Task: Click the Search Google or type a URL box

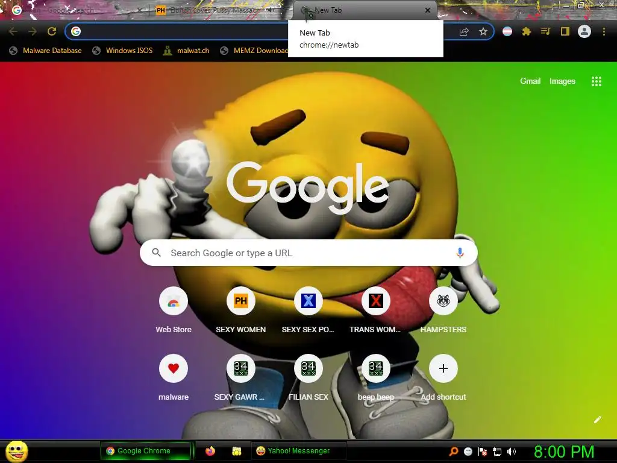Action: [308, 253]
